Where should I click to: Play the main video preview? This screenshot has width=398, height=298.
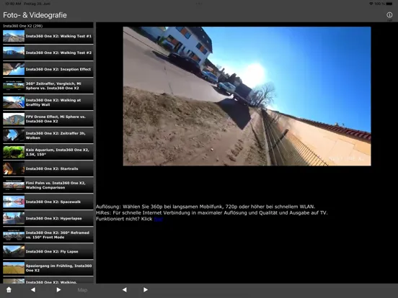(x=247, y=96)
